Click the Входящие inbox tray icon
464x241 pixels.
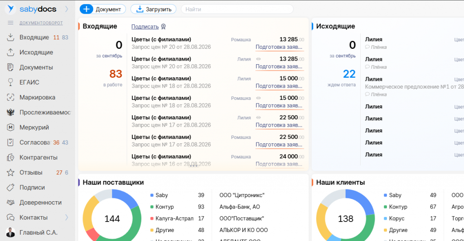click(x=11, y=37)
